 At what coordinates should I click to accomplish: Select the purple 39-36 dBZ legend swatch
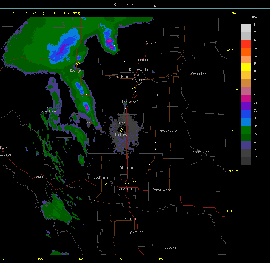click(x=246, y=107)
